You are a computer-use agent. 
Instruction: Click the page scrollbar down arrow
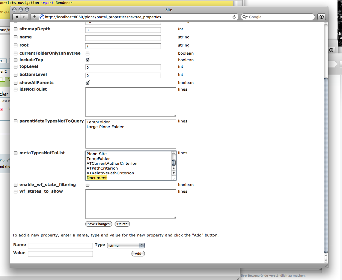[326, 260]
